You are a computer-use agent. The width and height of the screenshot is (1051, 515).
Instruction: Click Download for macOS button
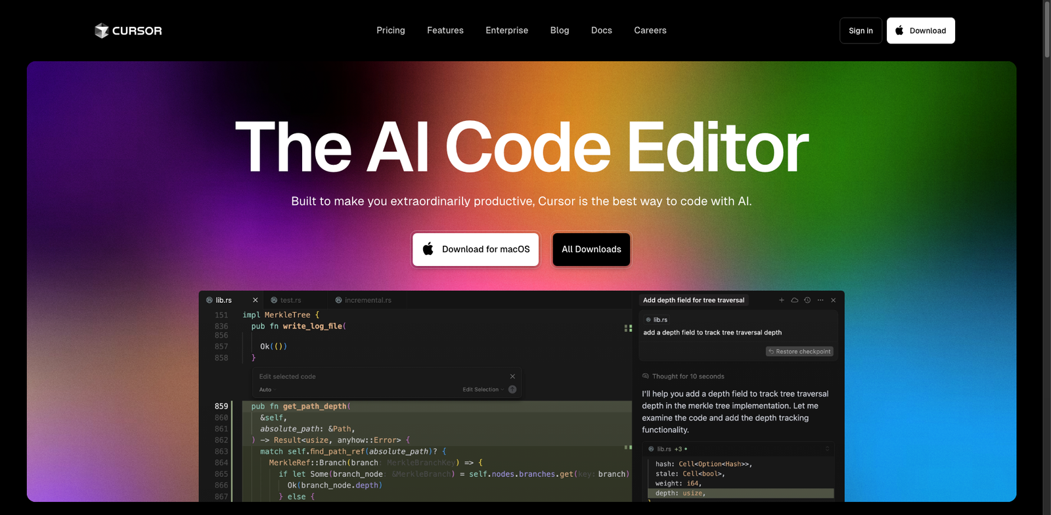click(x=476, y=250)
